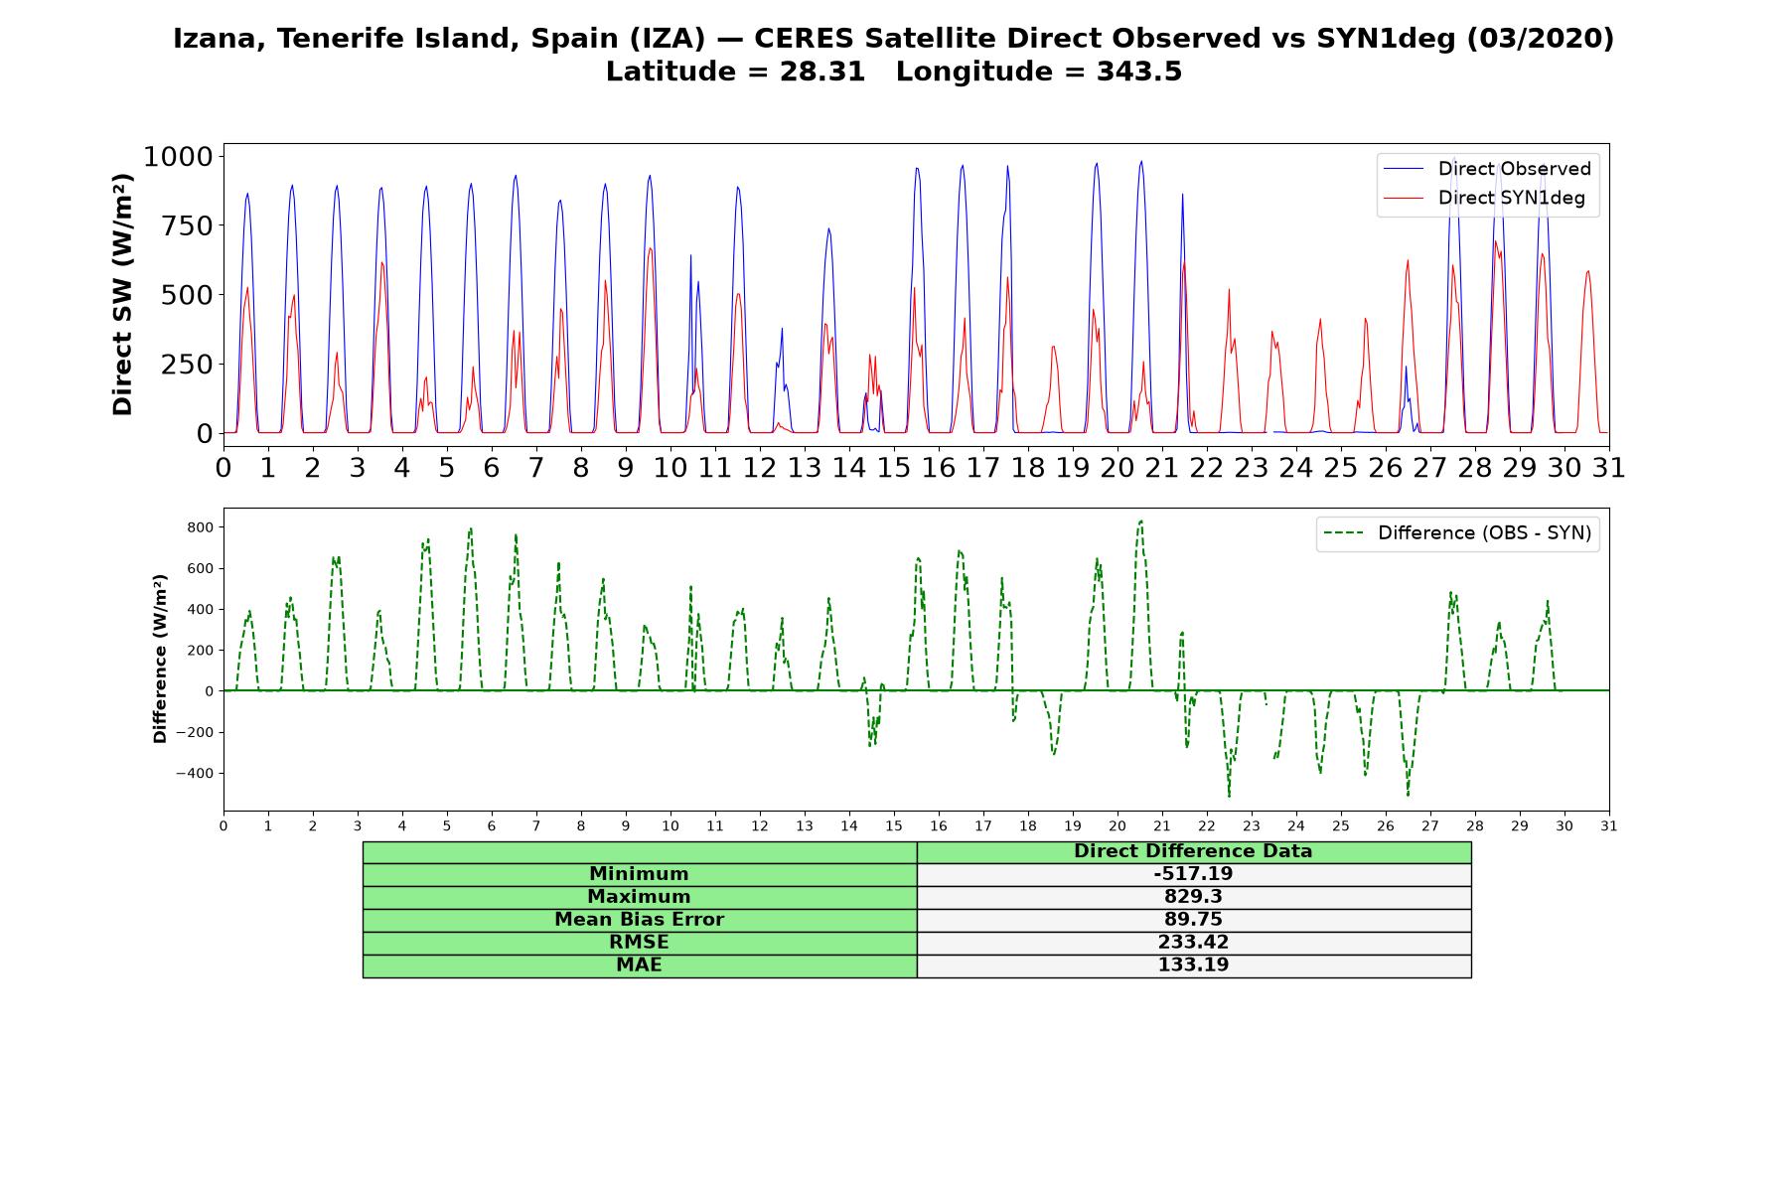
Task: Select the 89.75 bias value cell
Action: (x=1193, y=920)
